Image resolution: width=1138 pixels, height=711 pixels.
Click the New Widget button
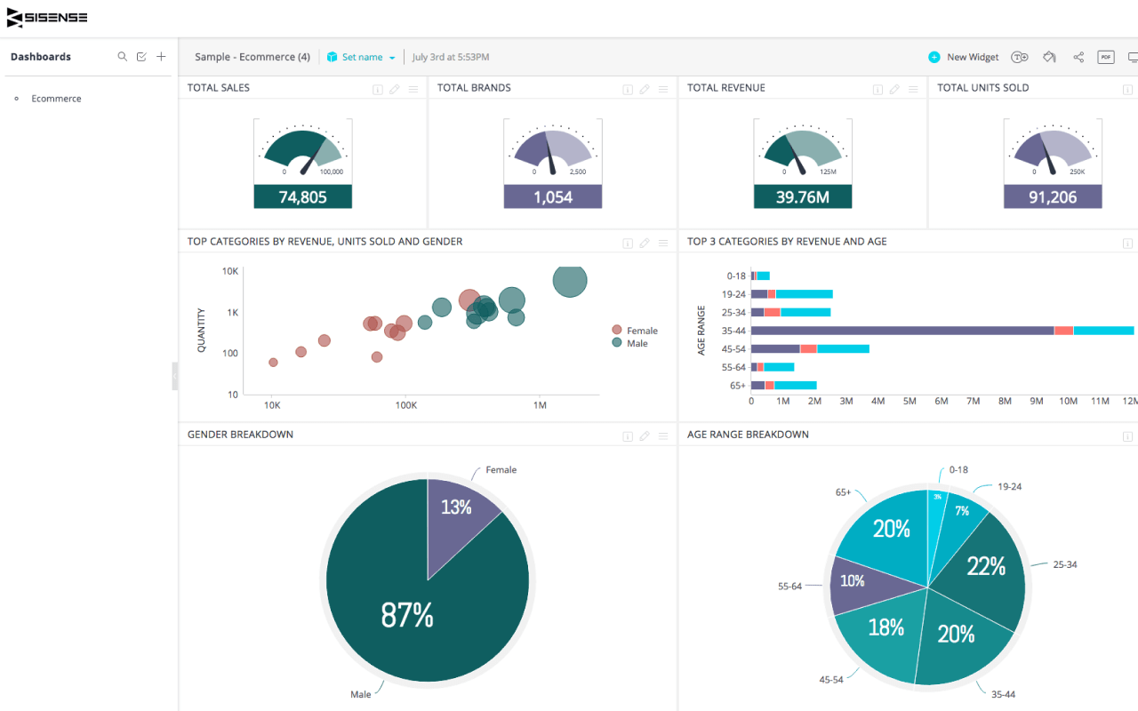(x=964, y=57)
